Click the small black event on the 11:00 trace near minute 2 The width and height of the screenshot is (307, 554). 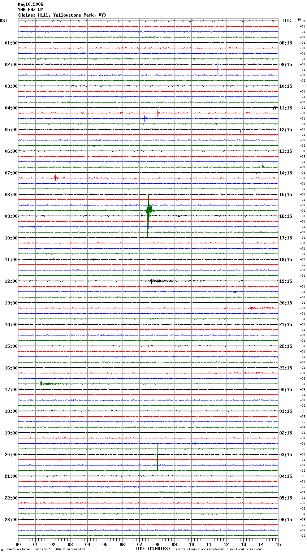point(54,259)
